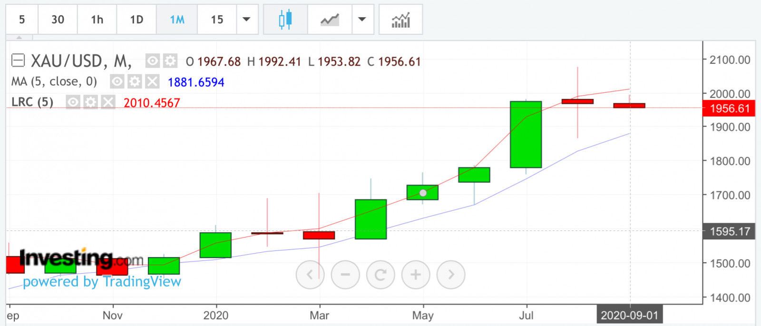Toggle XAU/USD series visibility
The image size is (761, 326).
(x=152, y=61)
